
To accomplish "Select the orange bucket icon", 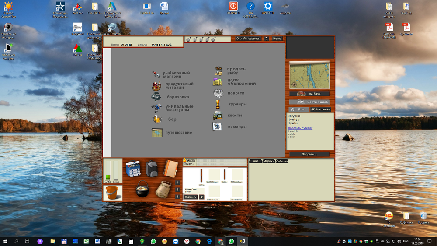I will (x=113, y=193).
